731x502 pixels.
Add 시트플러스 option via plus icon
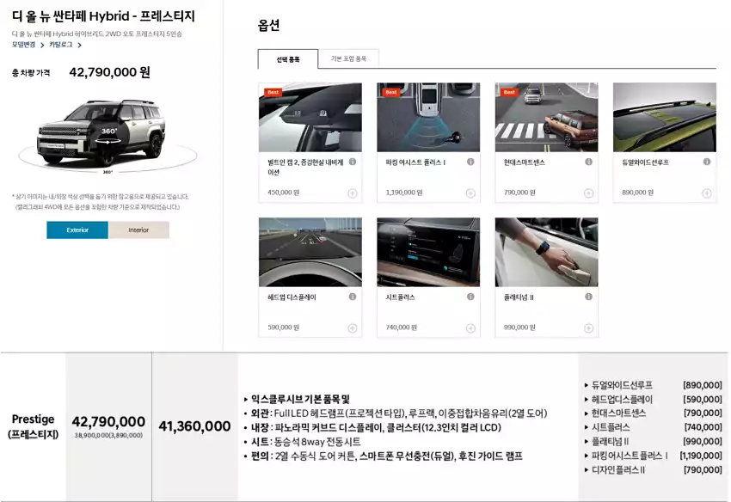tap(470, 328)
